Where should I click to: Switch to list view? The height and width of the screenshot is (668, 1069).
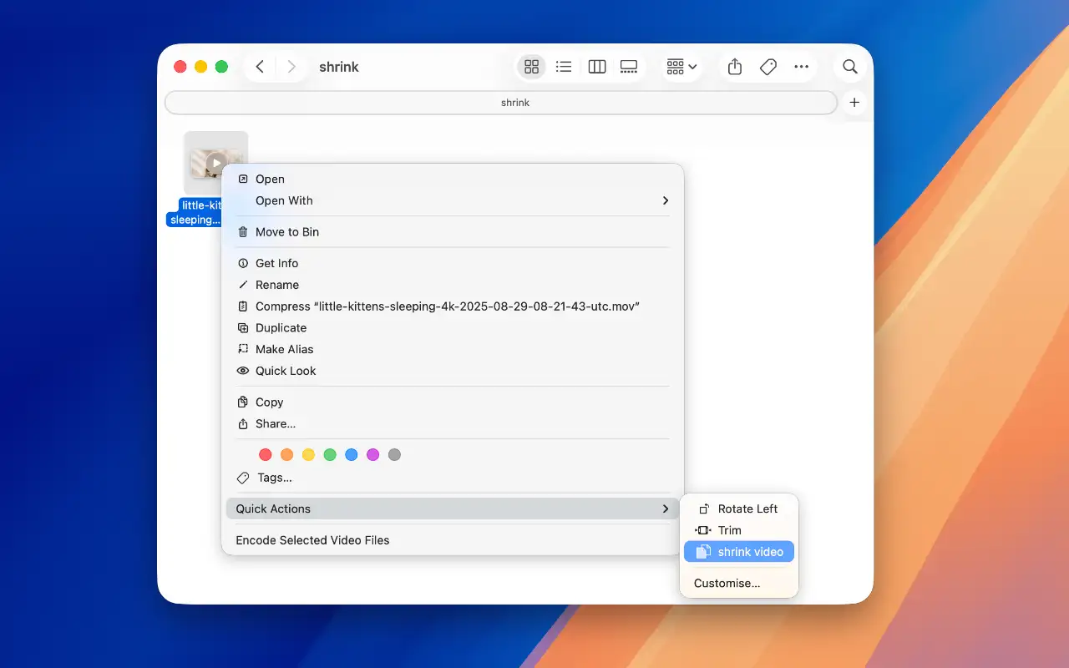click(564, 66)
